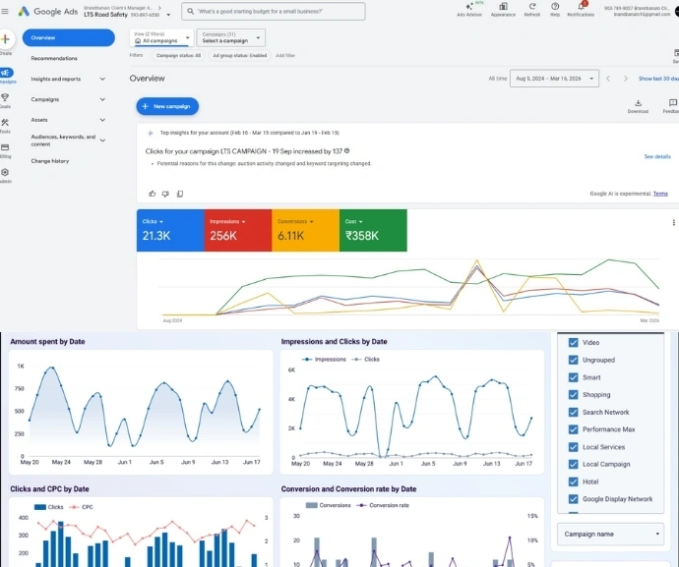Open Change history in the side menu
The width and height of the screenshot is (679, 567).
point(50,161)
